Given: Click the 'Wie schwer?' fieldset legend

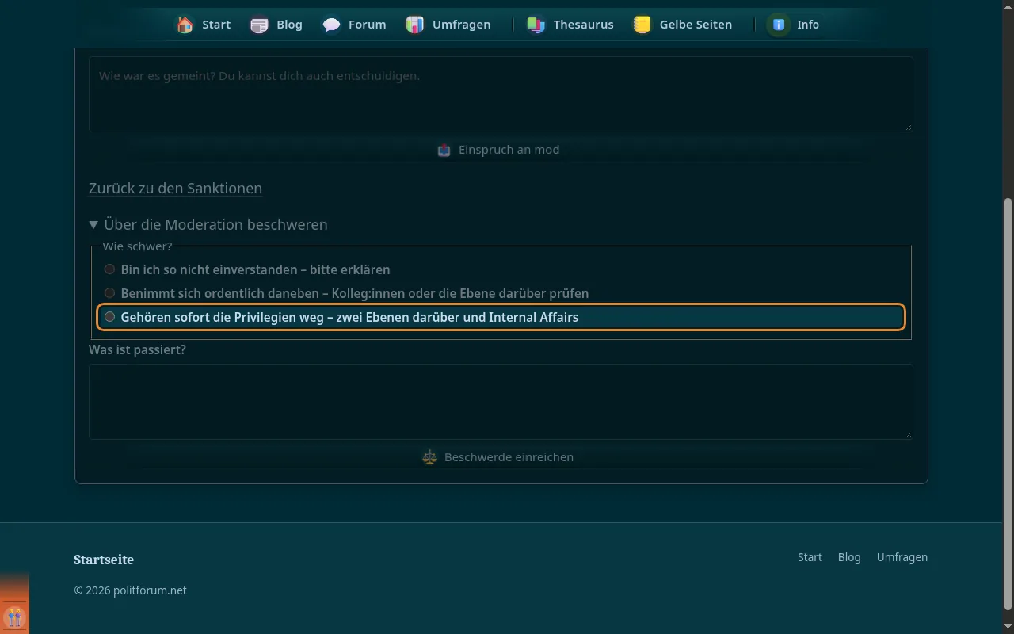Looking at the screenshot, I should pos(137,246).
